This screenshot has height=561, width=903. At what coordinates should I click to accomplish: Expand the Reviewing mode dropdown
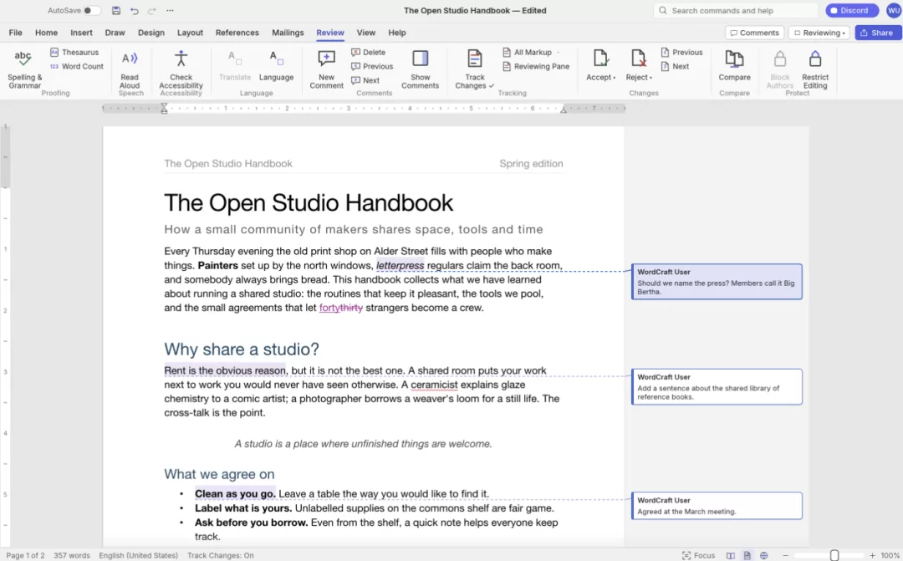[x=819, y=33]
